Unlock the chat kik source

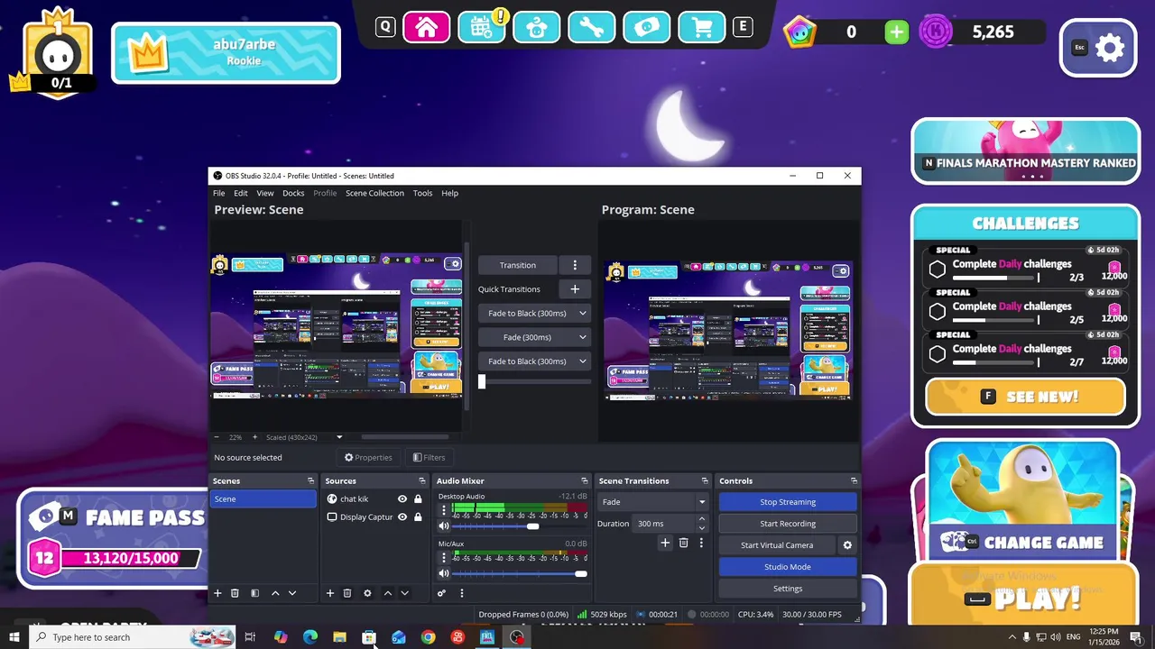[418, 499]
